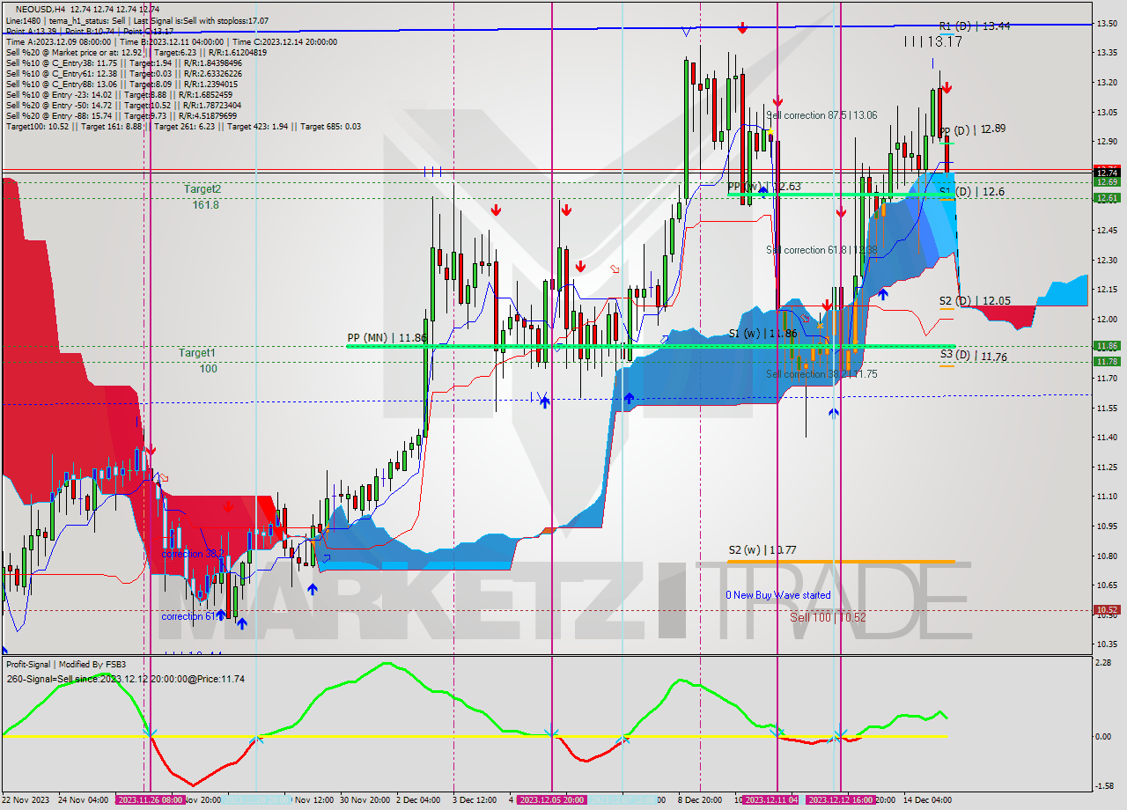Viewport: 1127px width, 810px height.
Task: Click 'Sell correction 38.2 | 11.75' label
Action: pos(821,374)
